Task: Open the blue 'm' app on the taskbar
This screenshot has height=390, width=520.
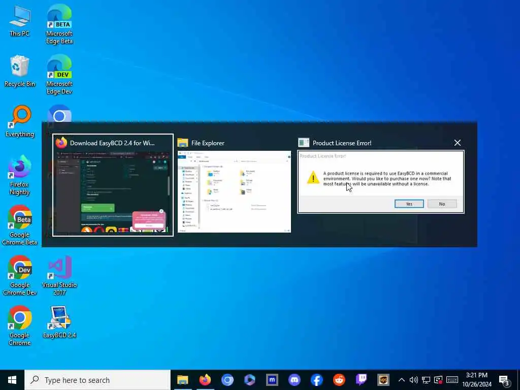Action: click(x=272, y=380)
